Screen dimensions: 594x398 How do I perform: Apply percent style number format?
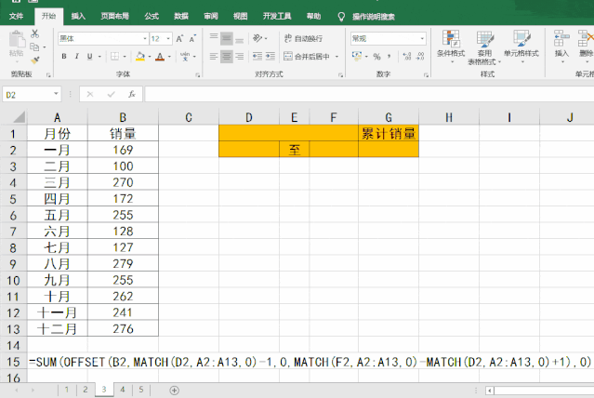[x=376, y=56]
